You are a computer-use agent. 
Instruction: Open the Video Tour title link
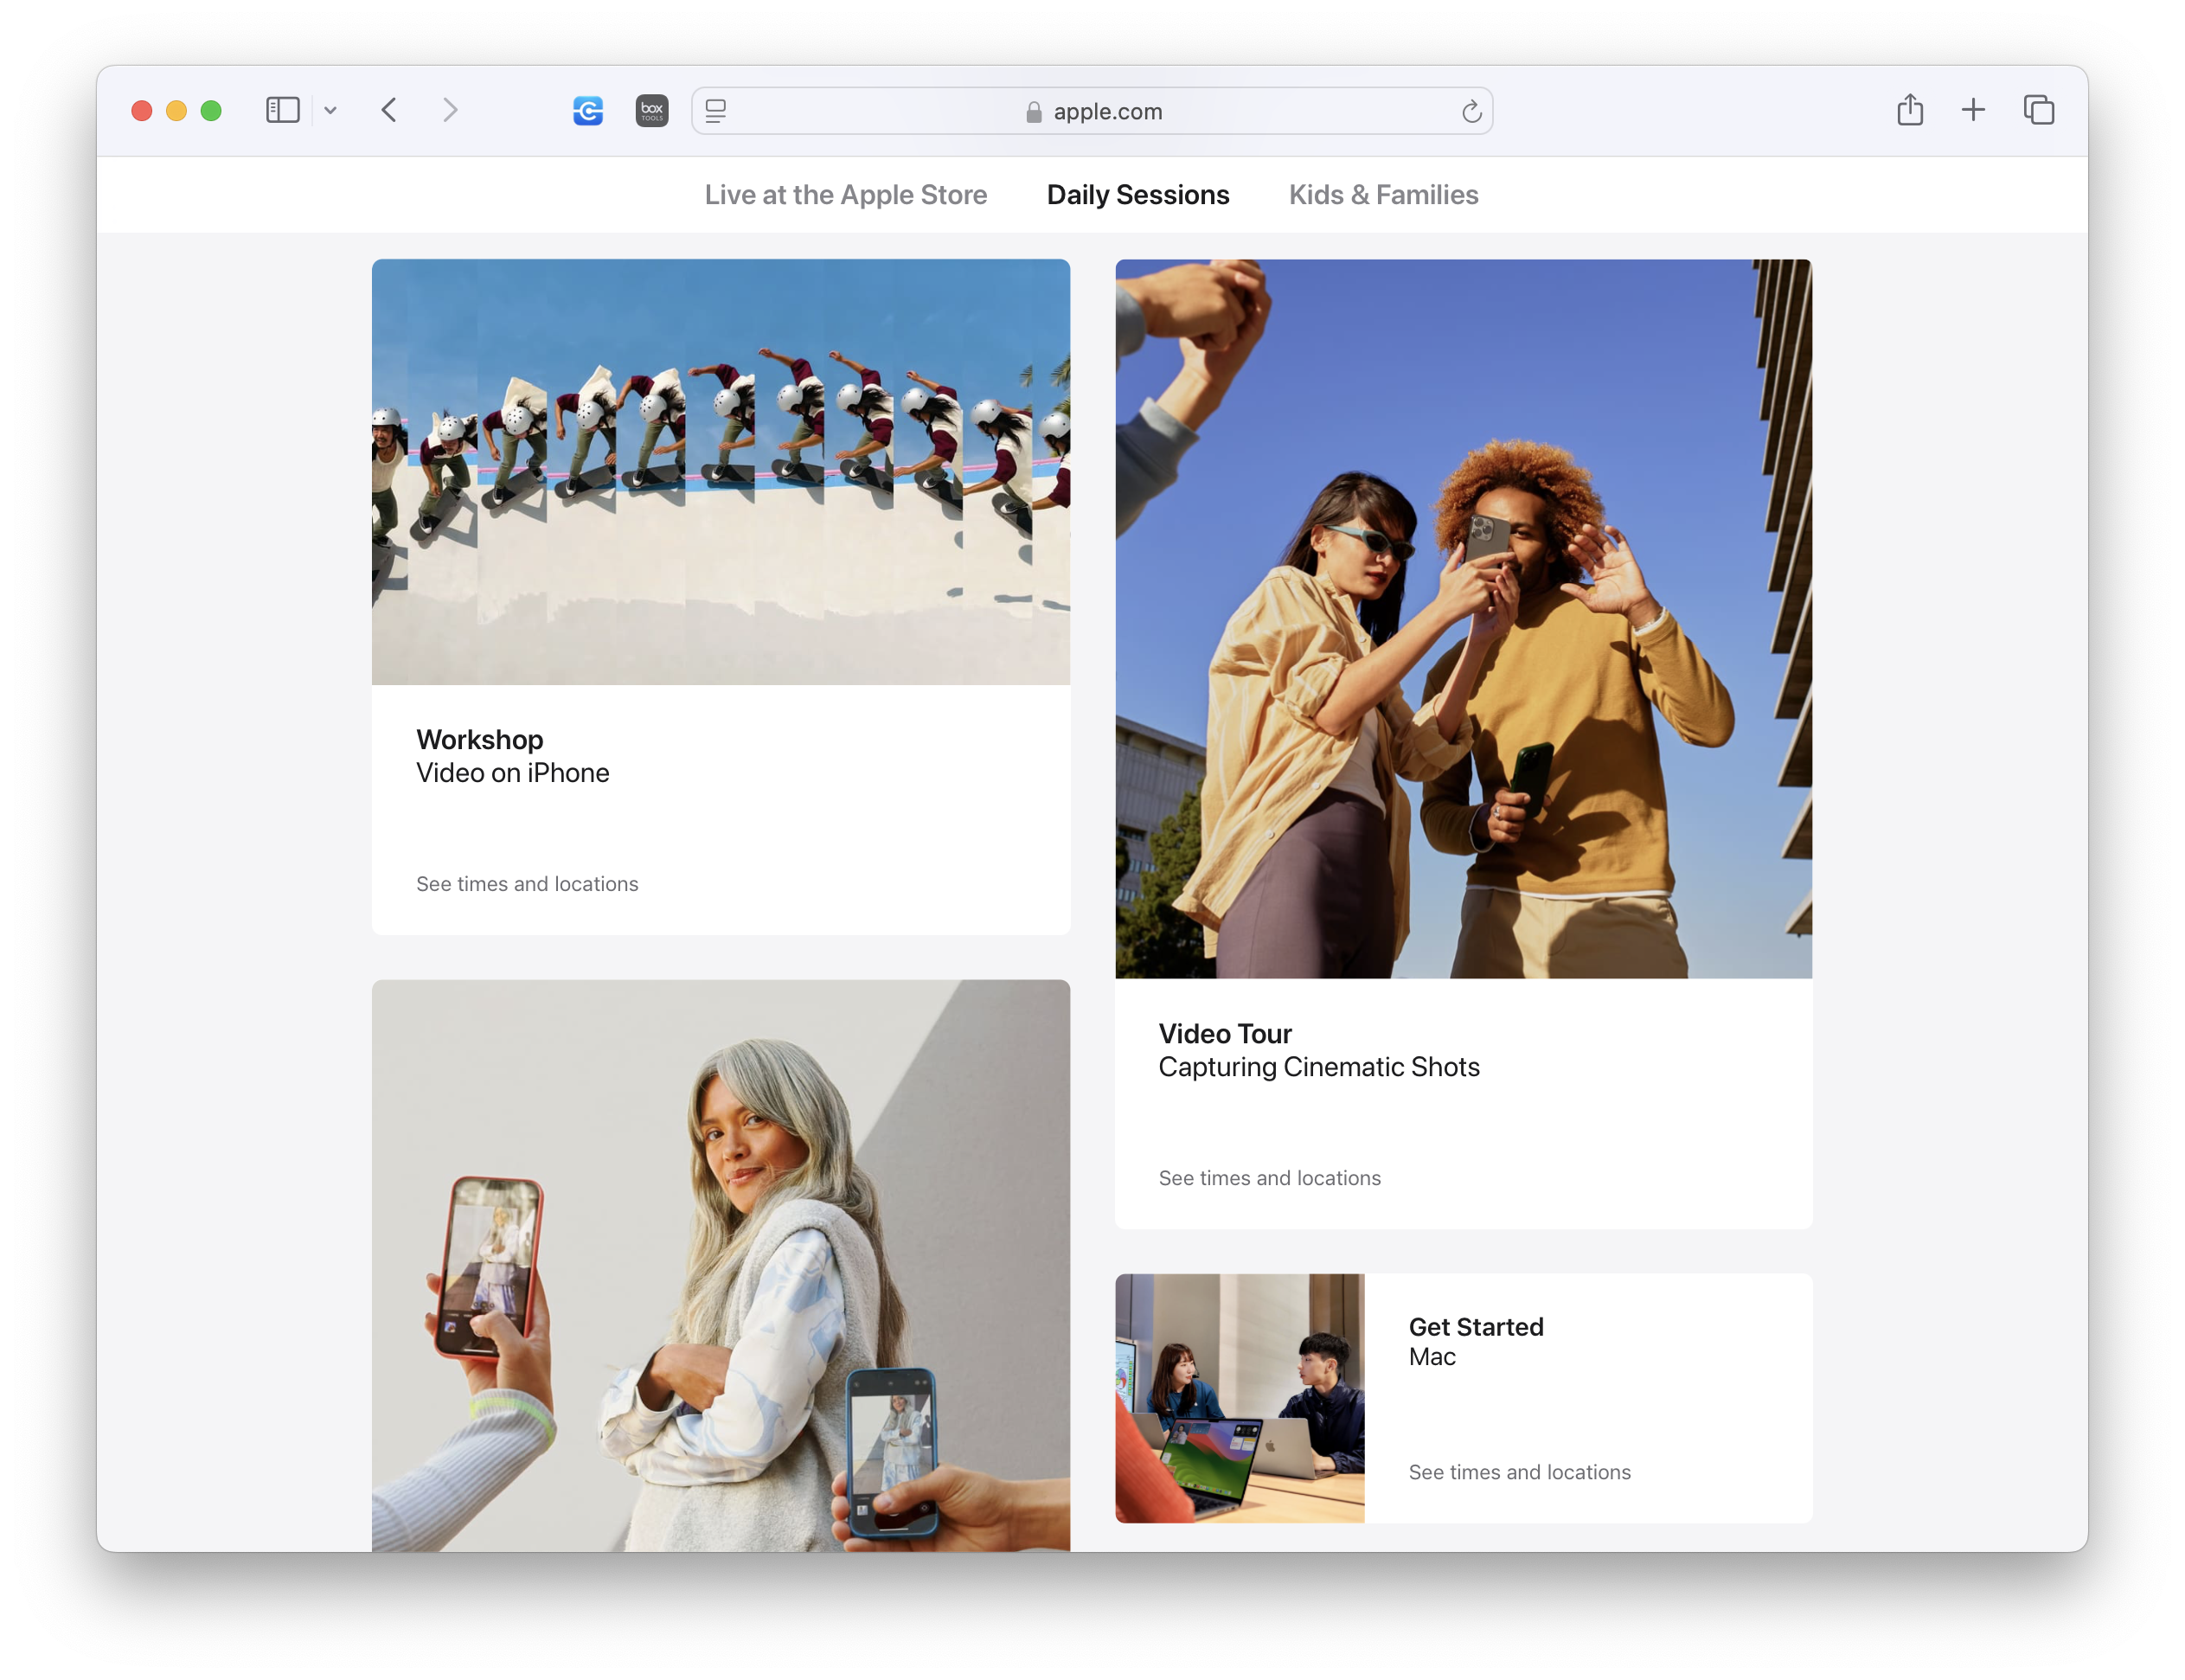tap(1225, 1034)
